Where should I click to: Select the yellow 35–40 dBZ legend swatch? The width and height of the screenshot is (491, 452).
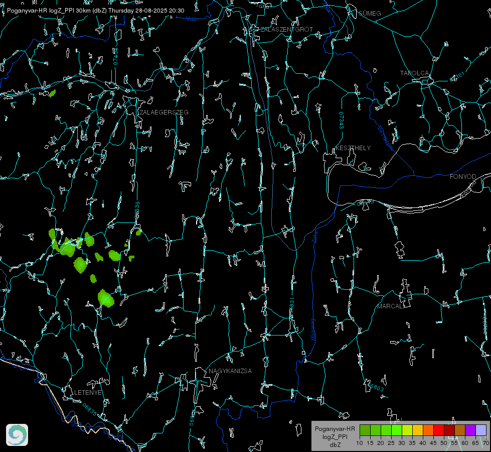418,430
